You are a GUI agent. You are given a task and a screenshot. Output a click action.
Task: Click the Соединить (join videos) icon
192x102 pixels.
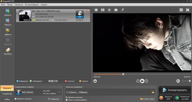8,42
